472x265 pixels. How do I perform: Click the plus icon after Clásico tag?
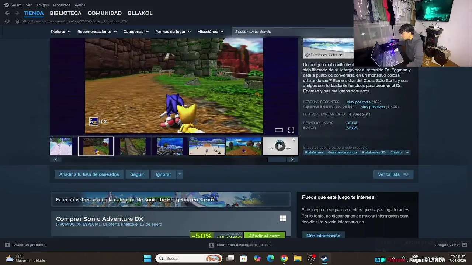[x=407, y=152]
